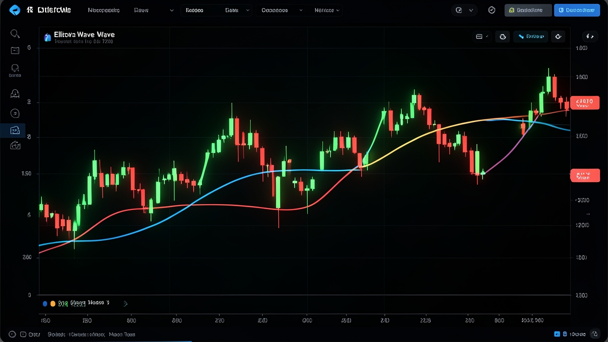Open the Rave dropdown chevron in the top bar
The width and height of the screenshot is (608, 342).
pos(171,10)
